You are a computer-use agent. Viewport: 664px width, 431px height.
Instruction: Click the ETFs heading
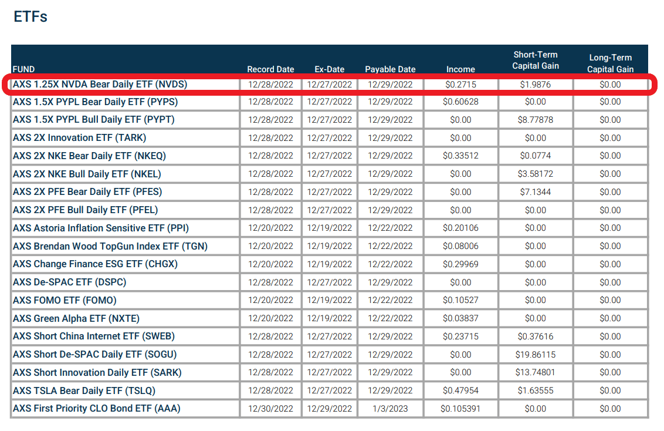(x=31, y=17)
